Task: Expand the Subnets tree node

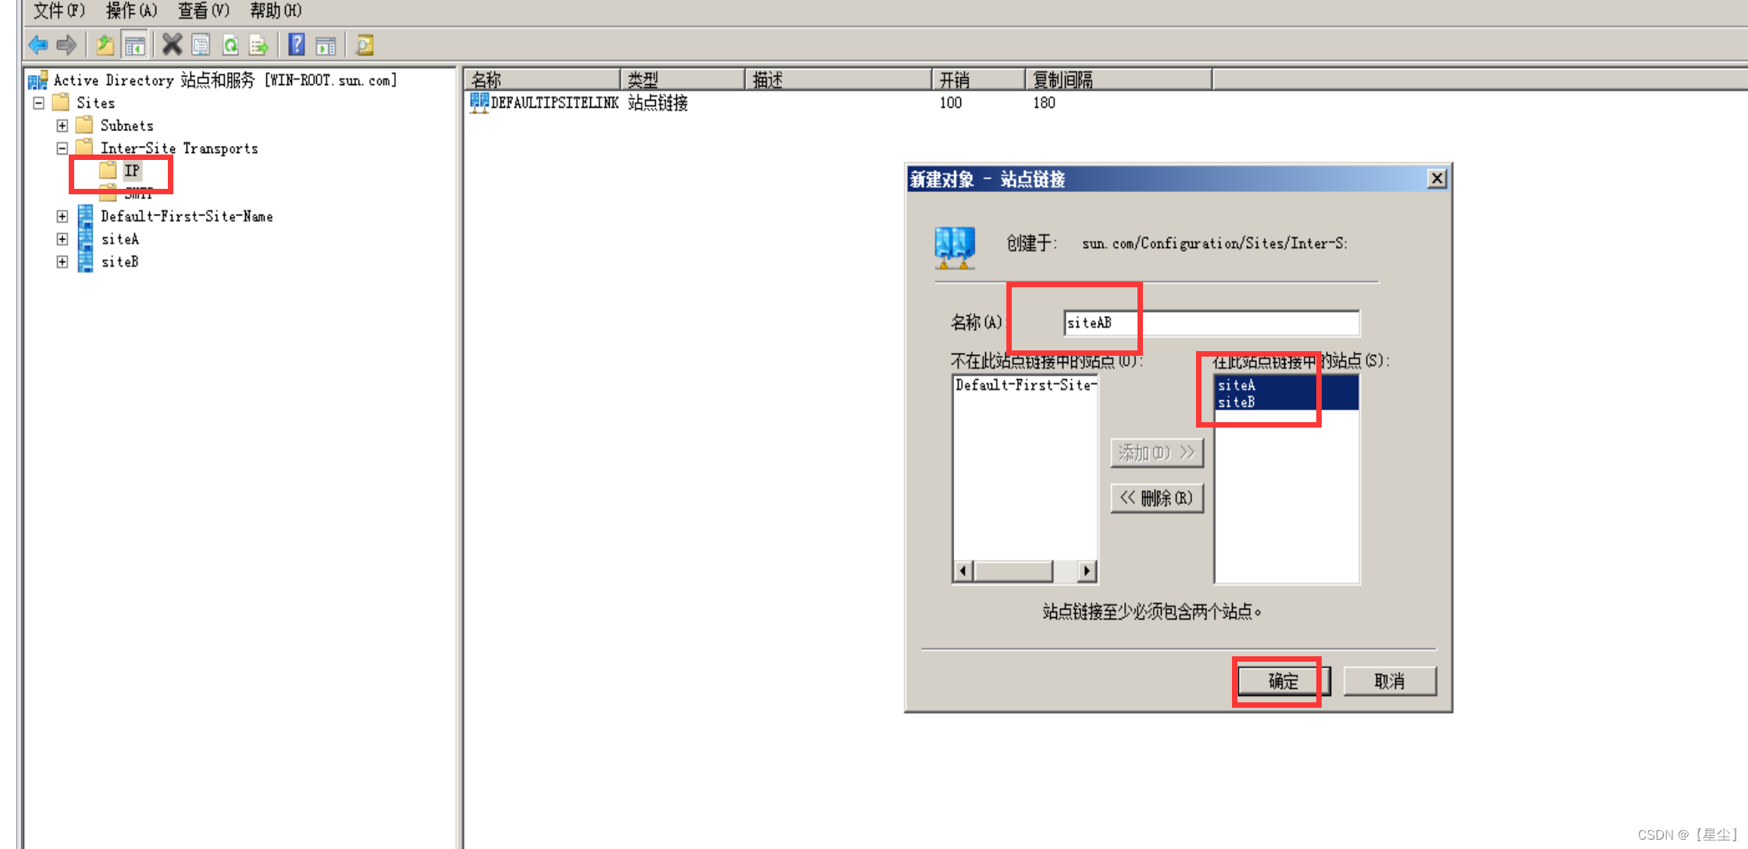Action: (62, 126)
